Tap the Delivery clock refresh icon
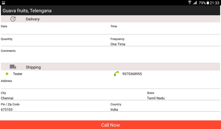This screenshot has height=129, width=221. 13,19
